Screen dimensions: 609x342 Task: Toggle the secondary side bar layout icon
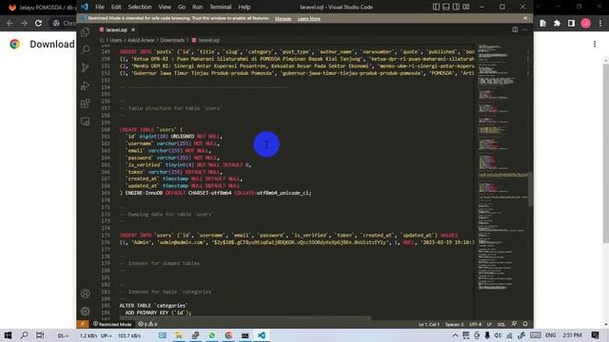click(456, 7)
